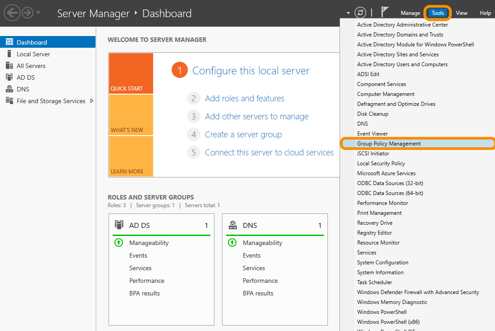Image resolution: width=495 pixels, height=331 pixels.
Task: Select the Dashboard icon in the sidebar
Action: pos(10,41)
